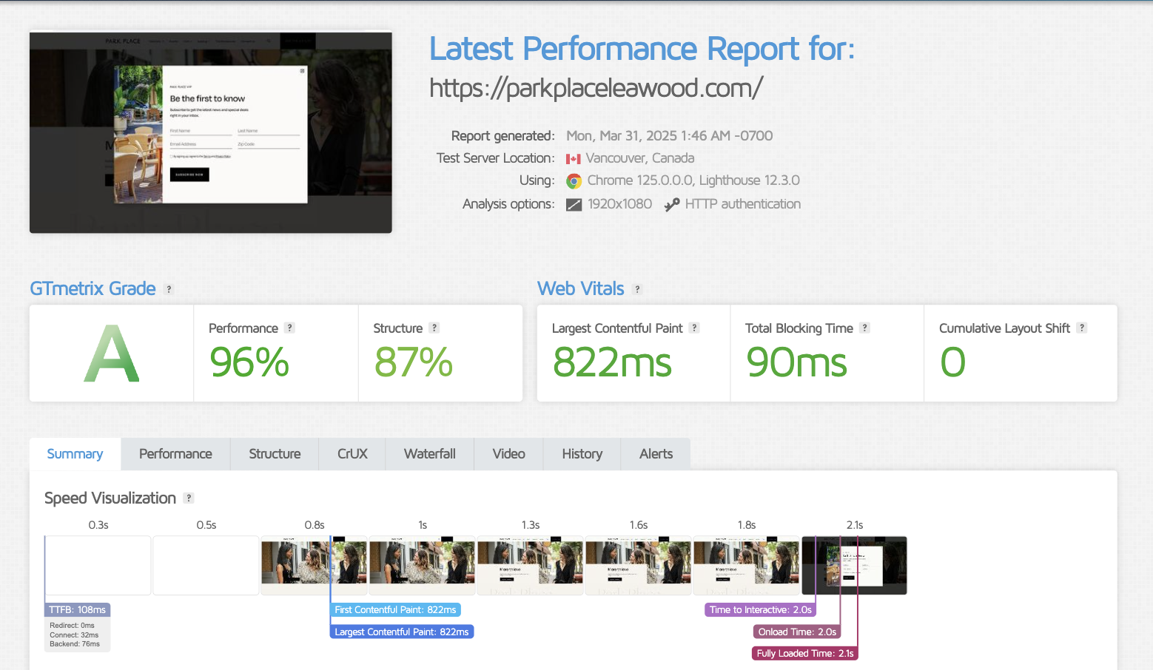Click the Onload Time: 2.0s marker
This screenshot has width=1153, height=670.
coord(797,632)
